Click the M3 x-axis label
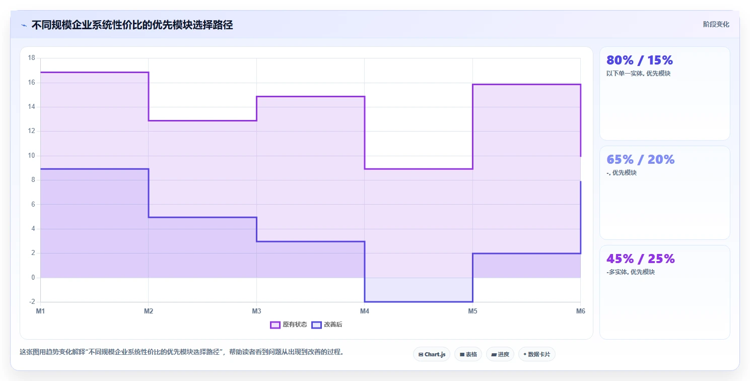Image resolution: width=750 pixels, height=381 pixels. tap(256, 311)
